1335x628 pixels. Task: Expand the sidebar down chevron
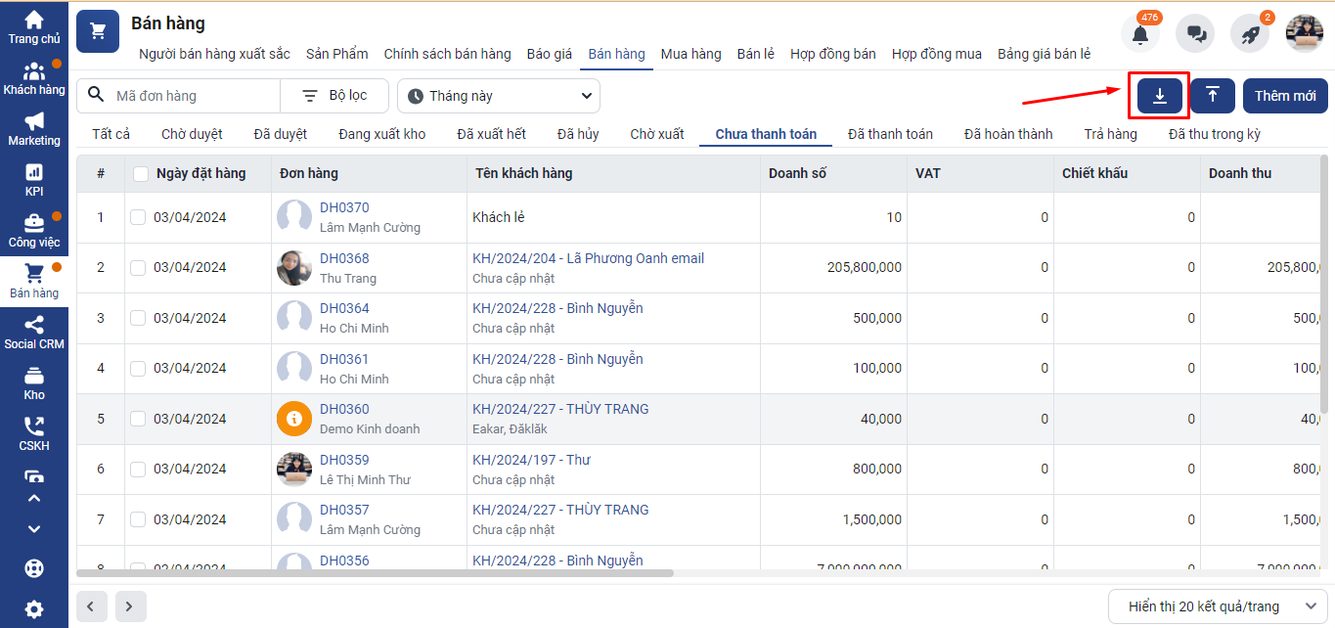[34, 529]
